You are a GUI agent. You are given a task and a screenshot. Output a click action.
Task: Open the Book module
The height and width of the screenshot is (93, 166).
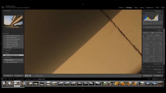point(142,7)
